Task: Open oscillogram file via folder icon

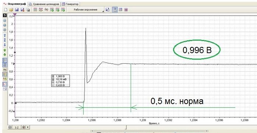Action: tap(11, 10)
